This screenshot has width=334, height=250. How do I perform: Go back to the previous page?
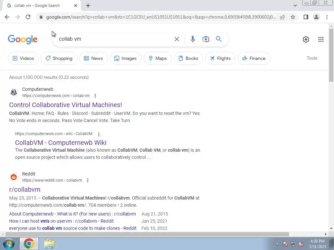(7, 17)
